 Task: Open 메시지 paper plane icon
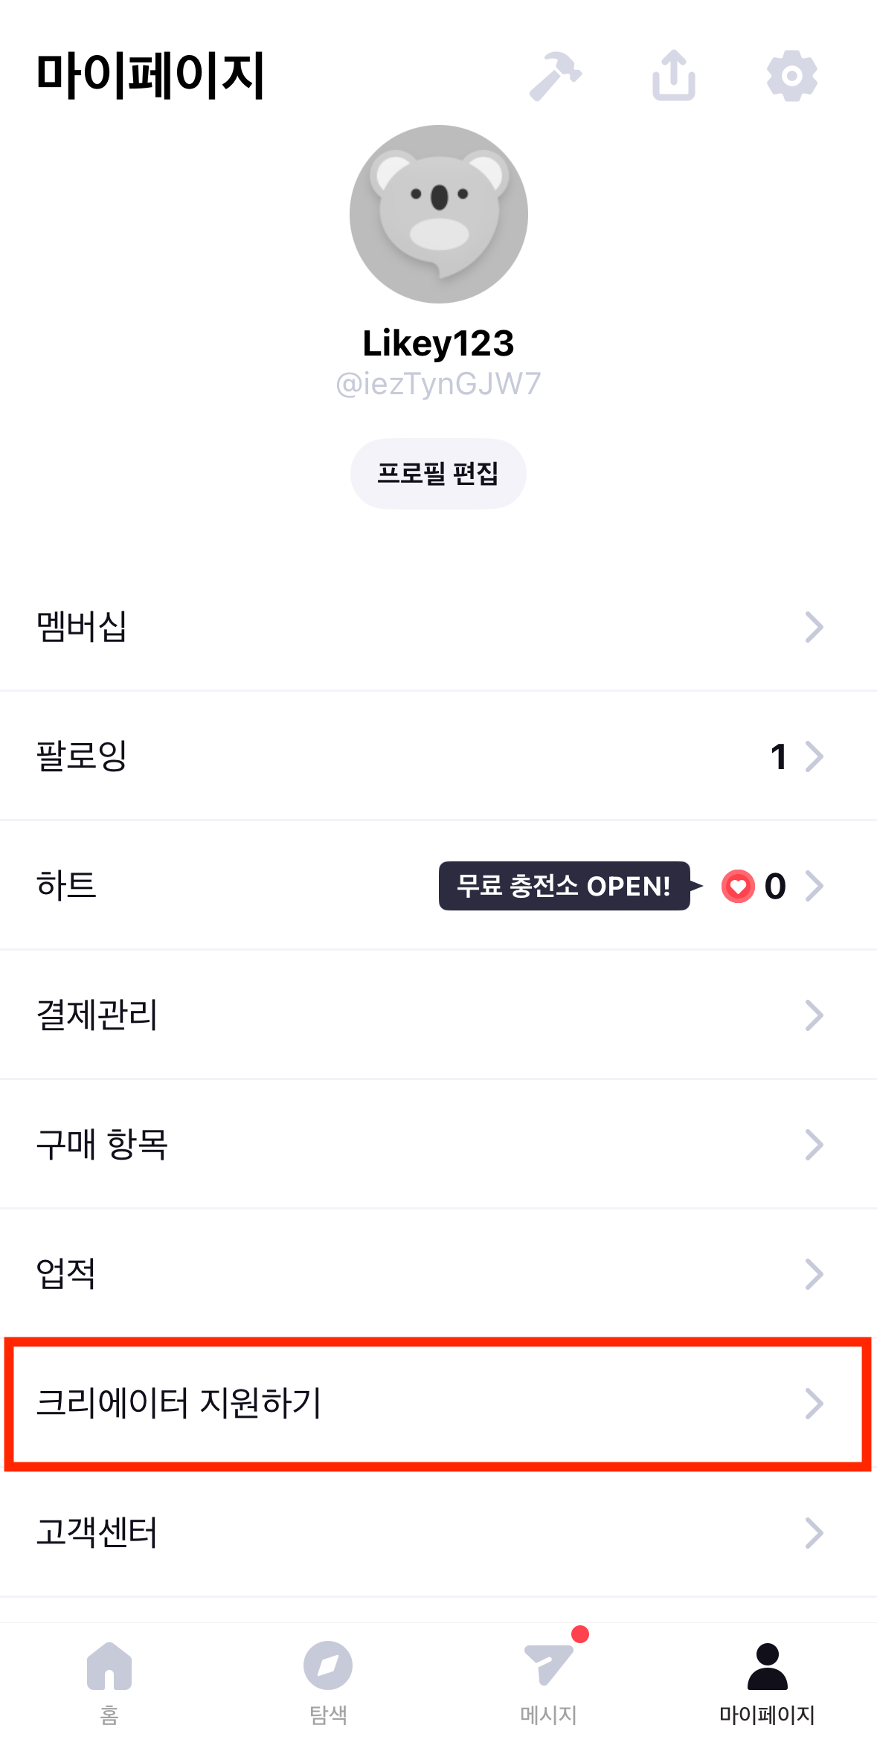point(549,1664)
